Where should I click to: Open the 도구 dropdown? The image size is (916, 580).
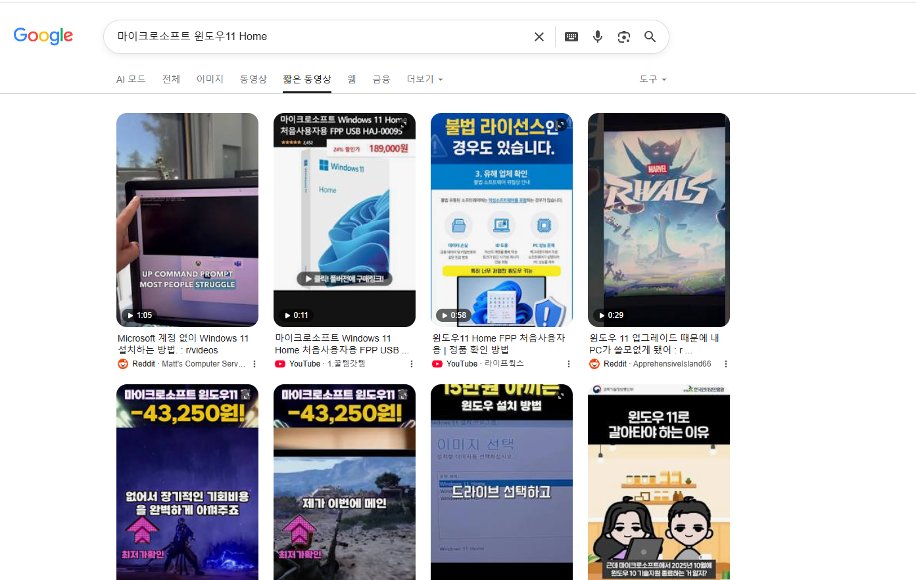pyautogui.click(x=653, y=79)
